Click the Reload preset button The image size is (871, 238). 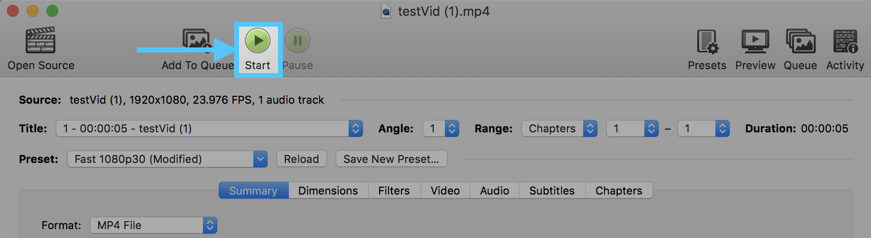tap(301, 159)
